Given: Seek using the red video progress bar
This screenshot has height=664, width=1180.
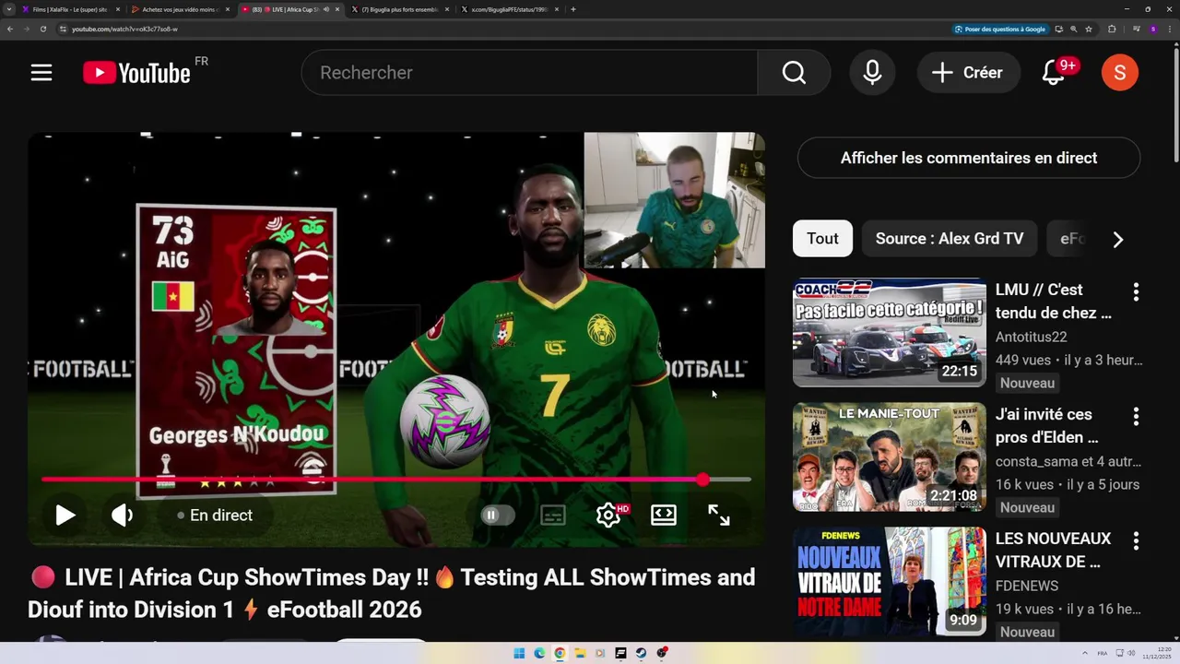Looking at the screenshot, I should tap(396, 480).
